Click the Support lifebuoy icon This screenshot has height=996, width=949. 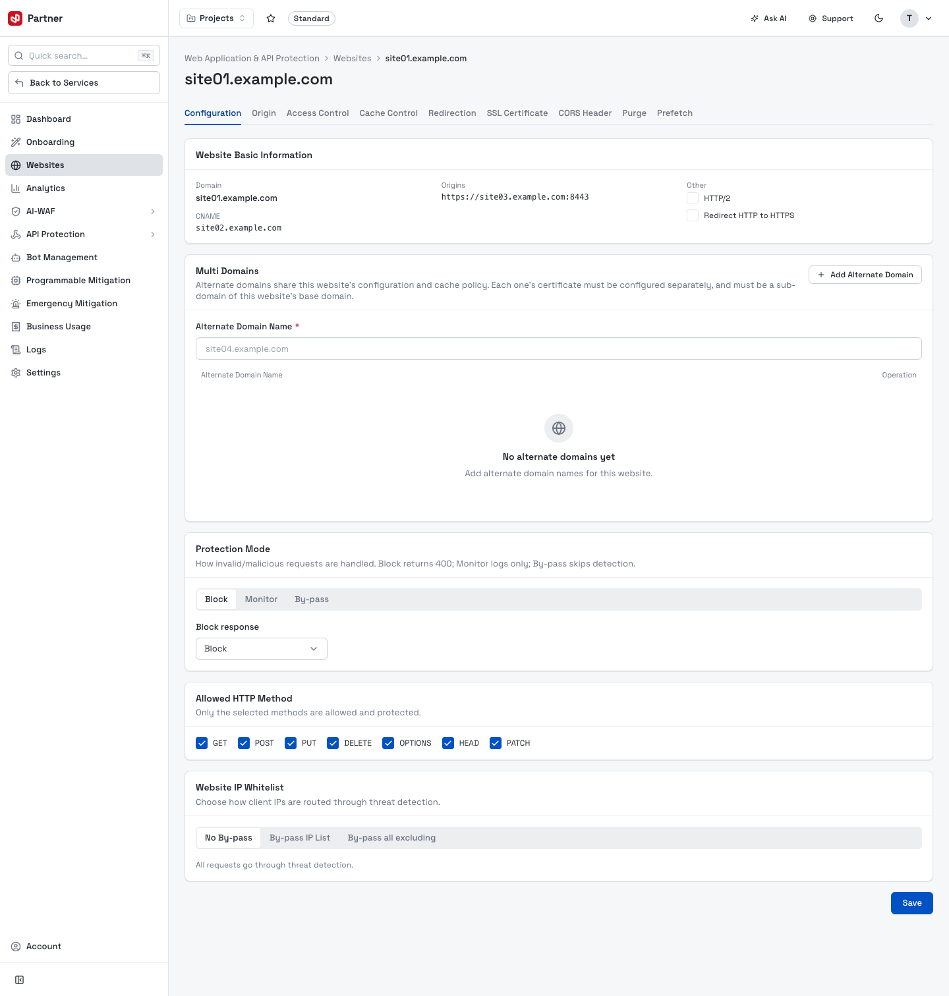click(x=813, y=18)
